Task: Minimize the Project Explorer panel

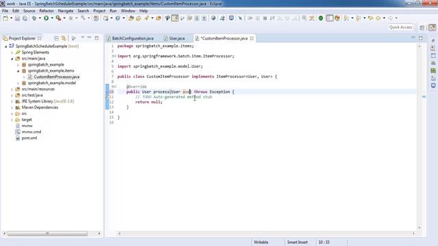Action: [x=90, y=38]
